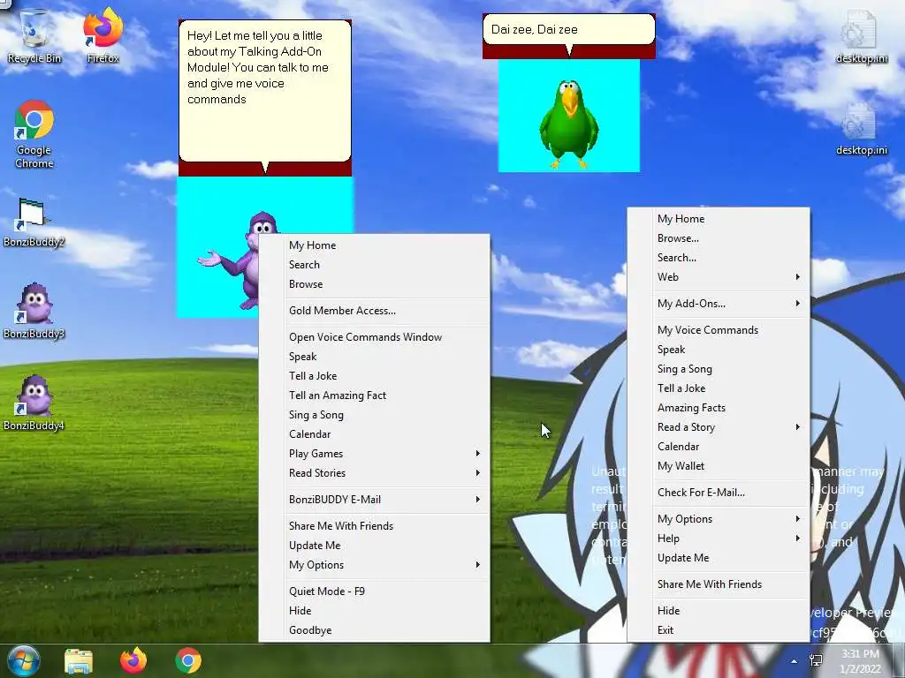Choose Hide in the parrot menu
Viewport: 905px width, 678px height.
click(719, 611)
